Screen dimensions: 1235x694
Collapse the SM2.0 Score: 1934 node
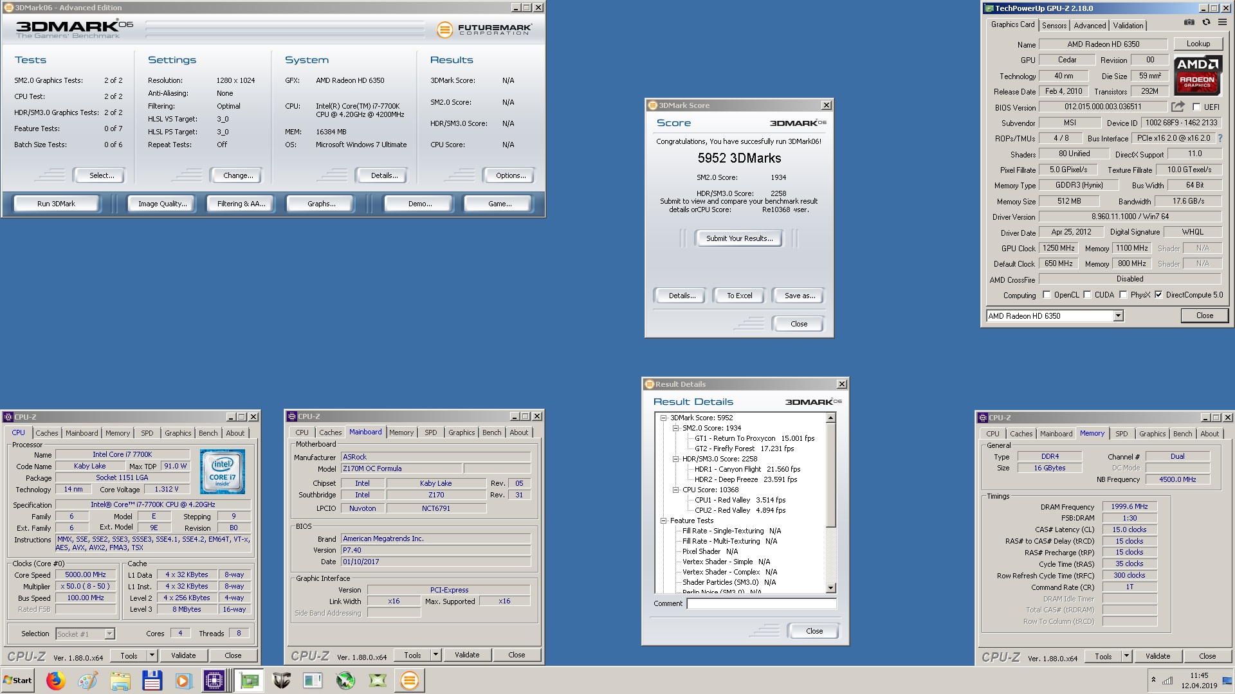675,428
